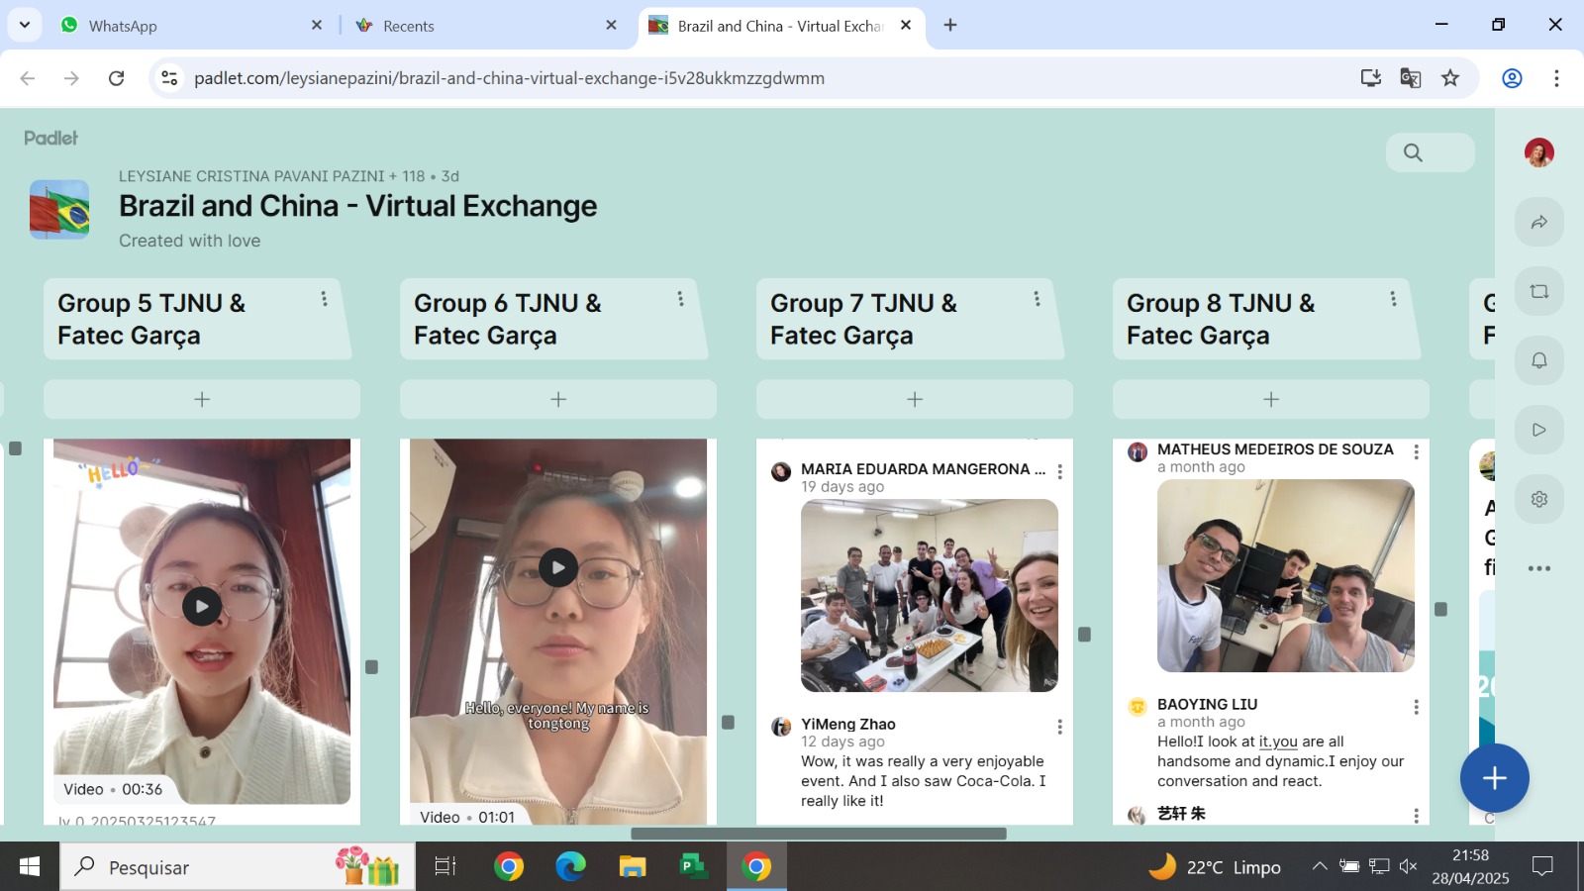Screen dimensions: 1584x891
Task: Start the slideshow play icon in sidebar
Action: click(1538, 430)
